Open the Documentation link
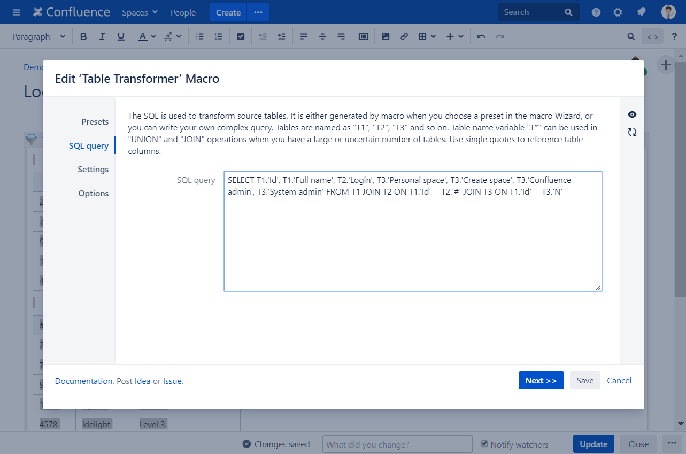Viewport: 686px width, 454px height. pyautogui.click(x=83, y=381)
